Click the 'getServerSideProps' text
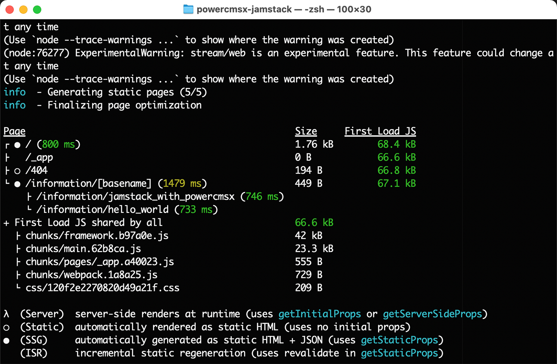This screenshot has width=557, height=364. pyautogui.click(x=432, y=314)
